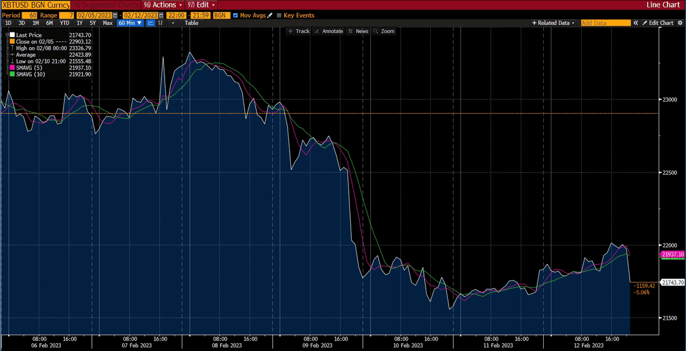686x351 pixels.
Task: Collapse the legend box toggle
Action: pos(6,34)
